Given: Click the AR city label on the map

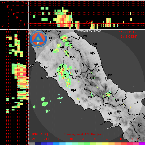Looking at the screenshot, I should click(62, 48).
